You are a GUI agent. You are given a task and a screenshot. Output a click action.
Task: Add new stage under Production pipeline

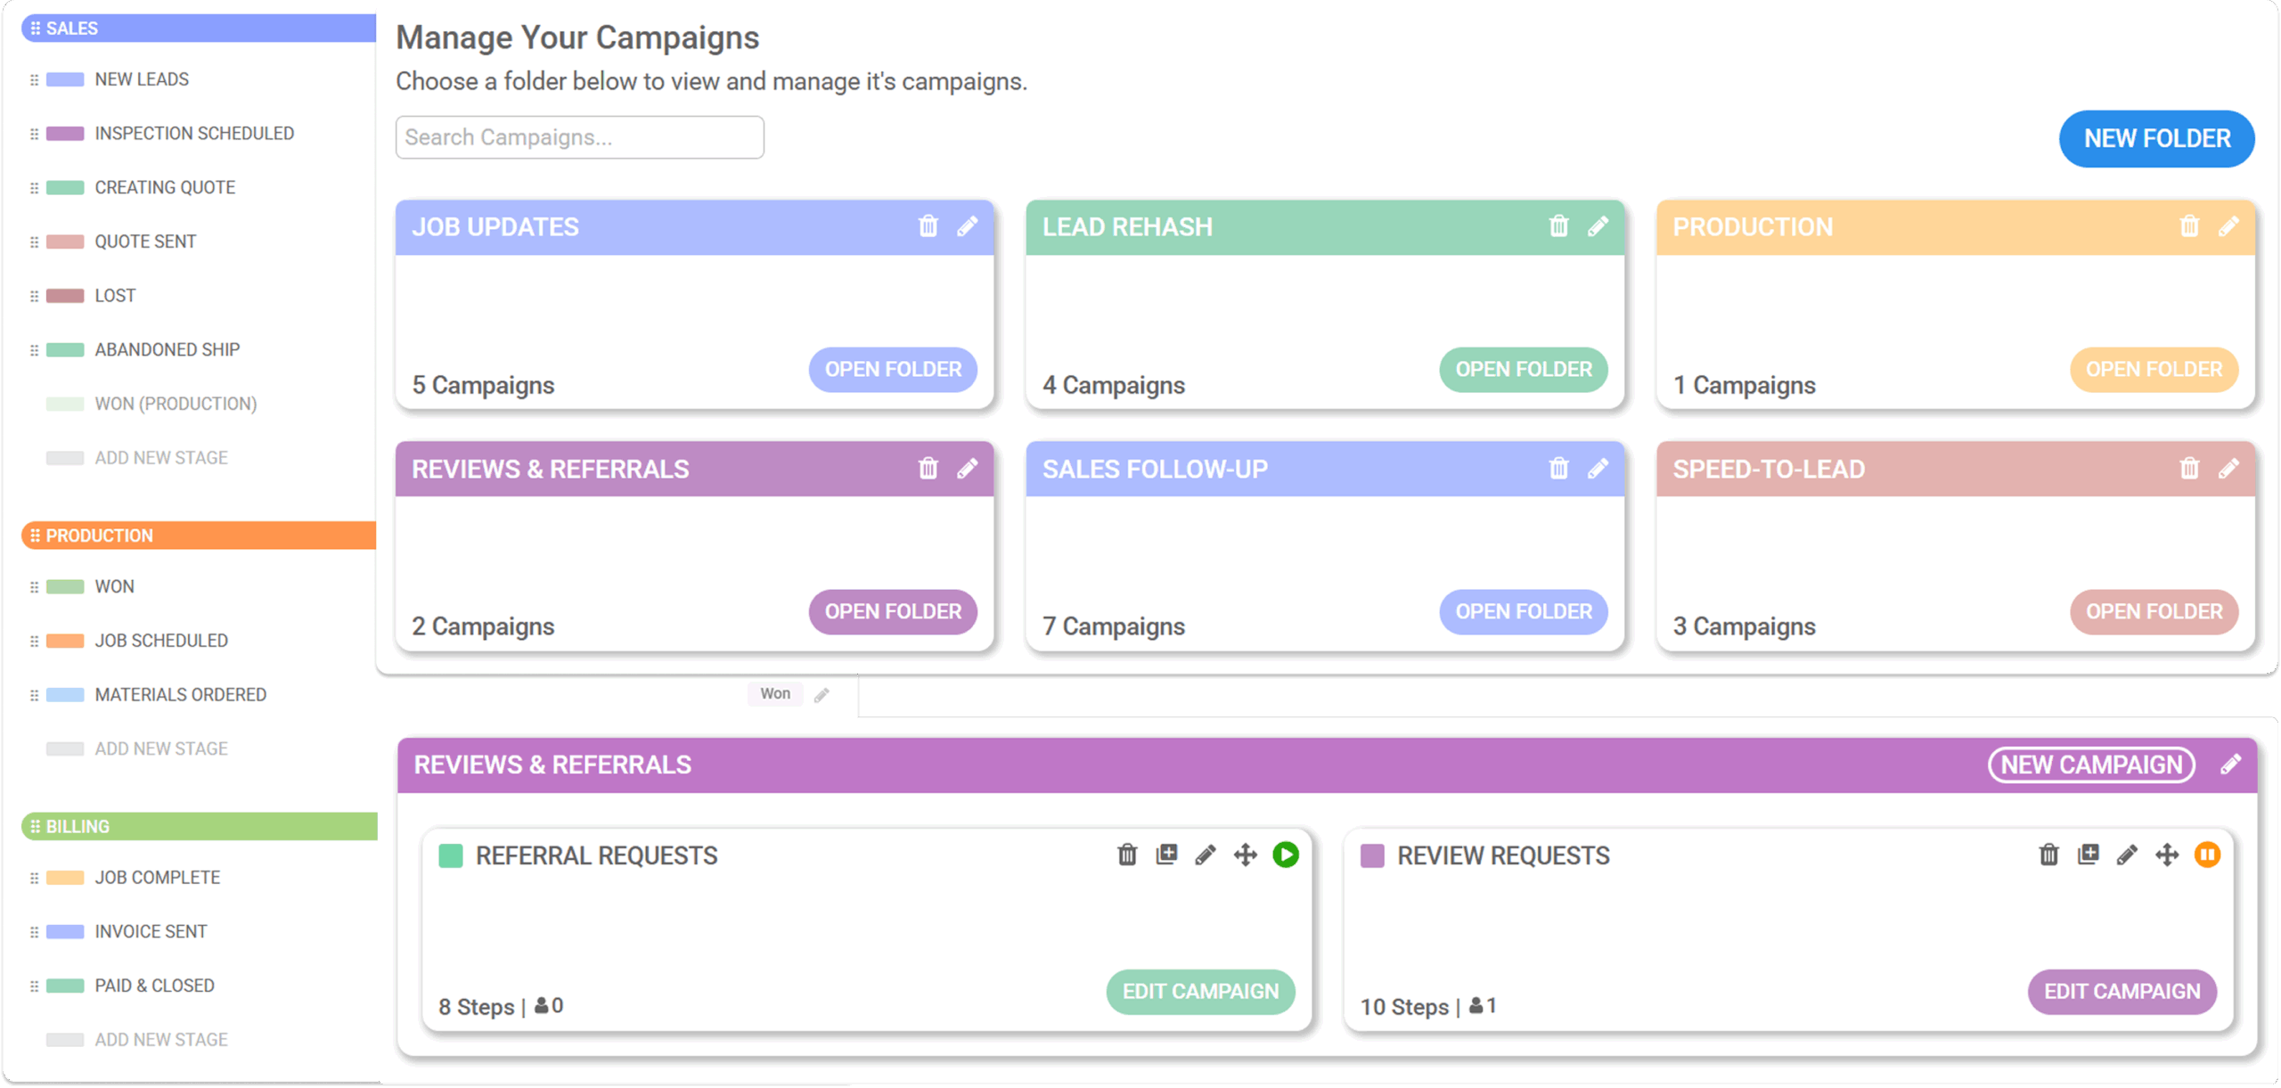click(161, 749)
